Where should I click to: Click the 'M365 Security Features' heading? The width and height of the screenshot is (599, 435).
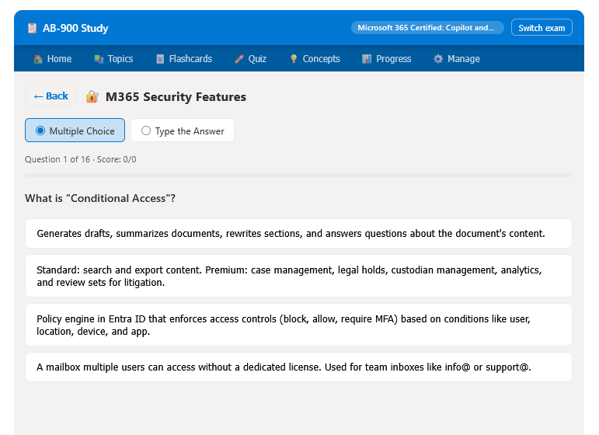[x=176, y=96]
